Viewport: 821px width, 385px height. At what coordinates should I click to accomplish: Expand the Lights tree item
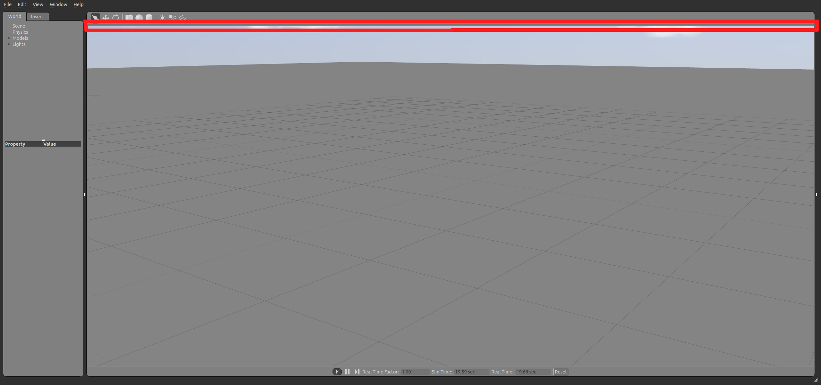[9, 44]
